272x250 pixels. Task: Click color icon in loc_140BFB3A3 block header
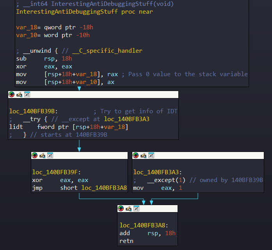pyautogui.click(x=136, y=155)
